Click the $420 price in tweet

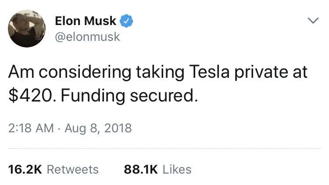click(30, 95)
